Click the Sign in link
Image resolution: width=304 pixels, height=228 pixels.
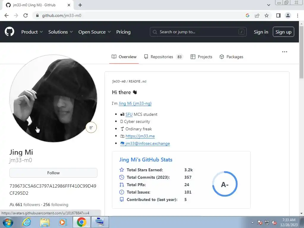pos(261,32)
